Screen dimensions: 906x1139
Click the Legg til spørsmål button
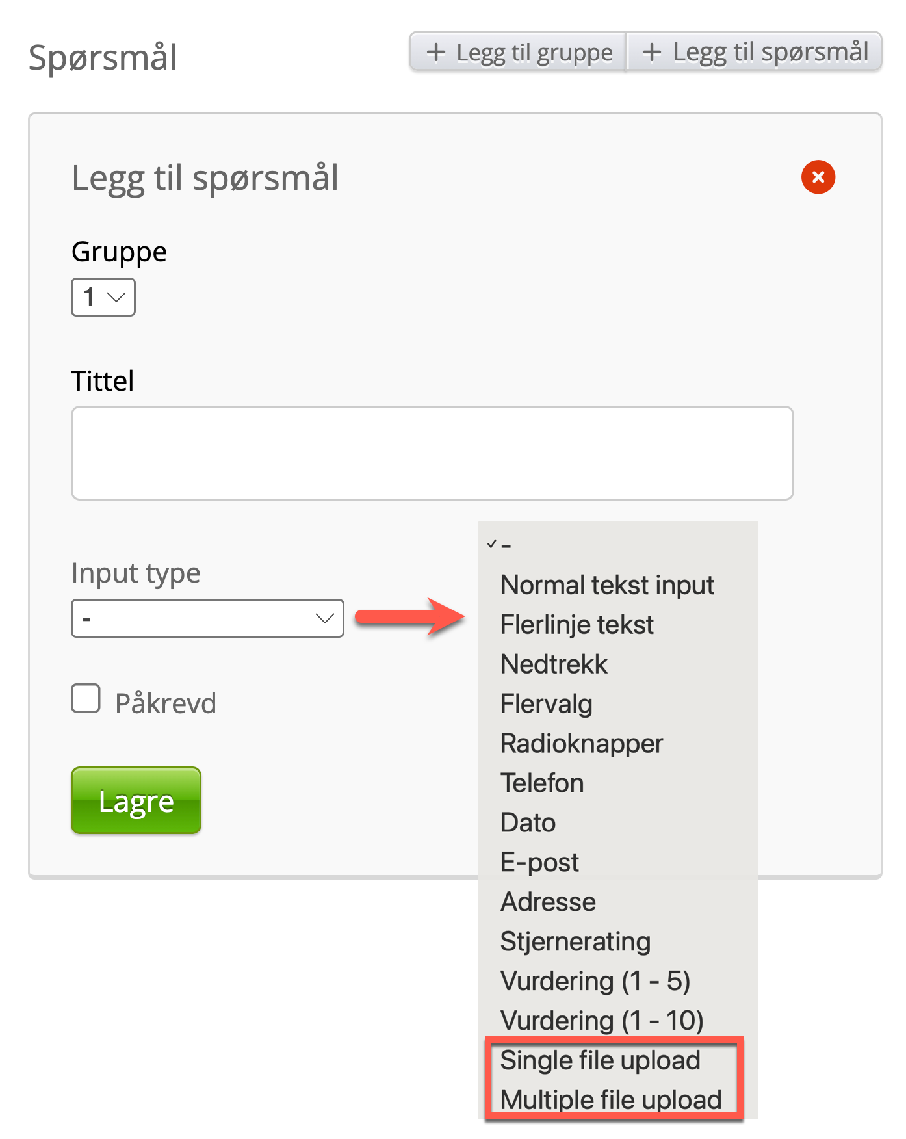[x=754, y=52]
